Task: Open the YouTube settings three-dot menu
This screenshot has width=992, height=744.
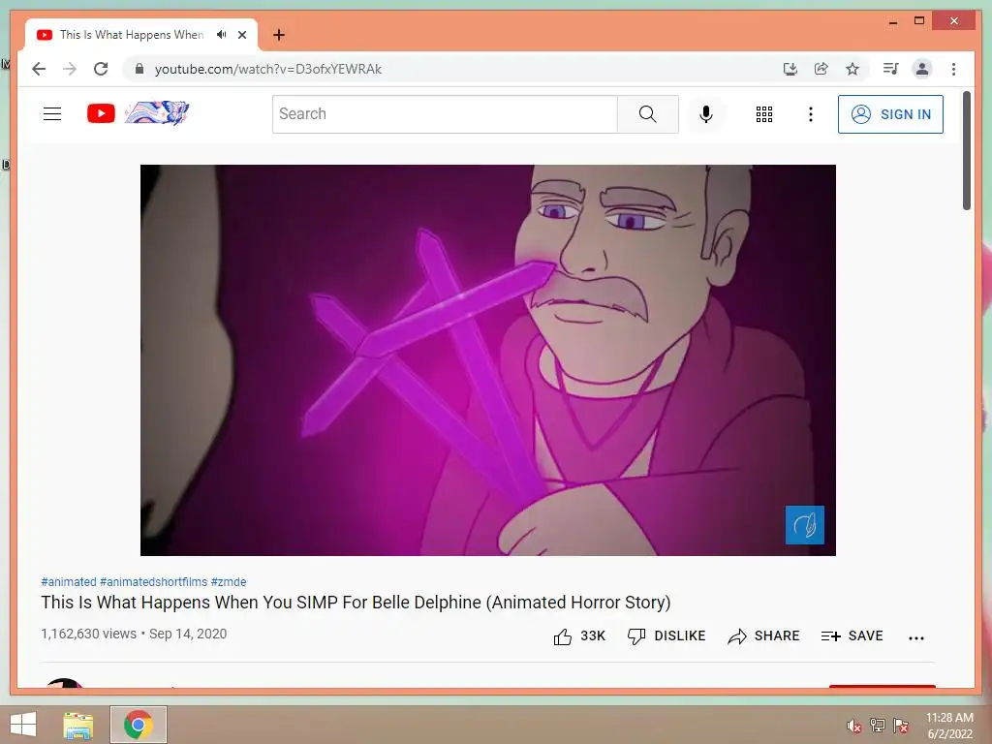Action: (811, 114)
